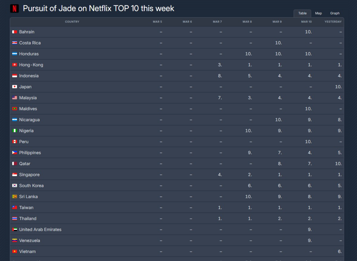The image size is (357, 261).
Task: Switch to the Map tab
Action: (x=318, y=13)
